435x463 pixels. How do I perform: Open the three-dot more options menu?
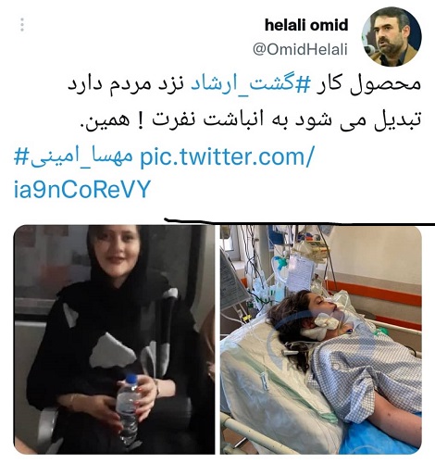click(22, 25)
